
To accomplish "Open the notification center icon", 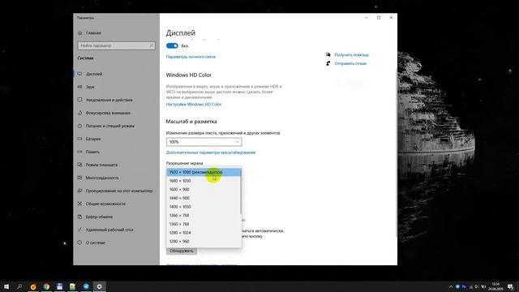I will [510, 286].
